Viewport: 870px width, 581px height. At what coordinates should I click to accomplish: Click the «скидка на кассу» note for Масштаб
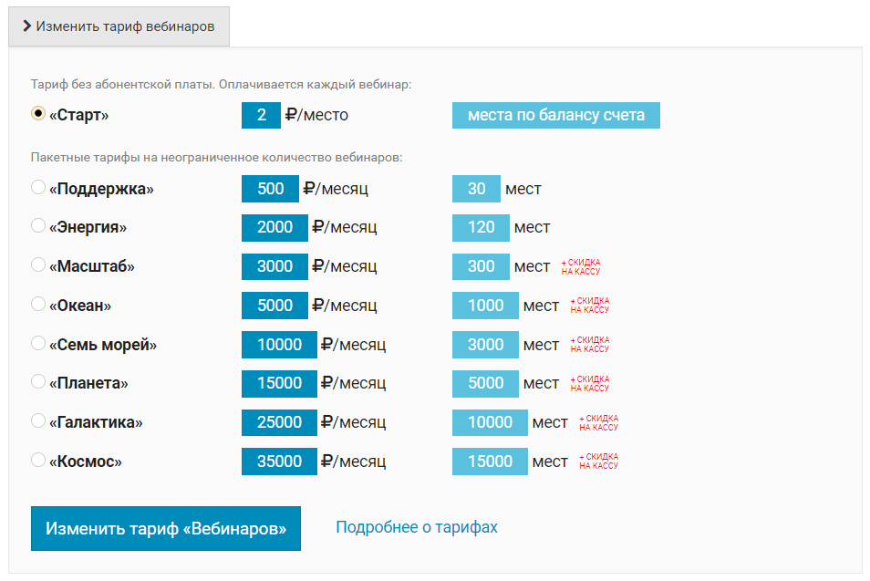(x=581, y=266)
